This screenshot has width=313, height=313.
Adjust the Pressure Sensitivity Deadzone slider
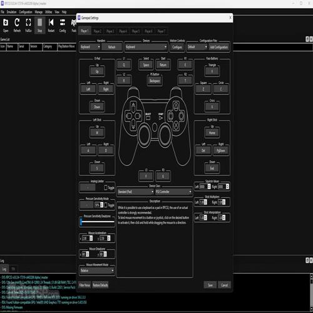97,222
